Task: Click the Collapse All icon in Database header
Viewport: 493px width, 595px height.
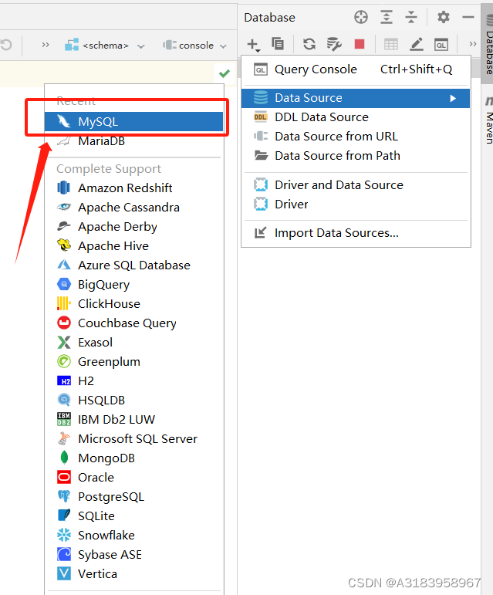Action: click(x=411, y=17)
